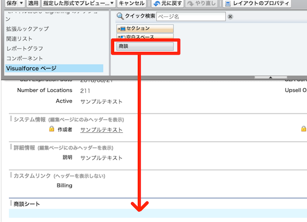This screenshot has width=307, height=222.
Task: Click the 適用 apply button
Action: pyautogui.click(x=33, y=3)
